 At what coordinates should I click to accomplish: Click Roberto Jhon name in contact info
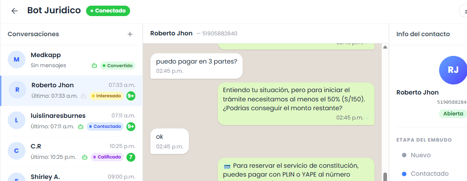pyautogui.click(x=418, y=92)
